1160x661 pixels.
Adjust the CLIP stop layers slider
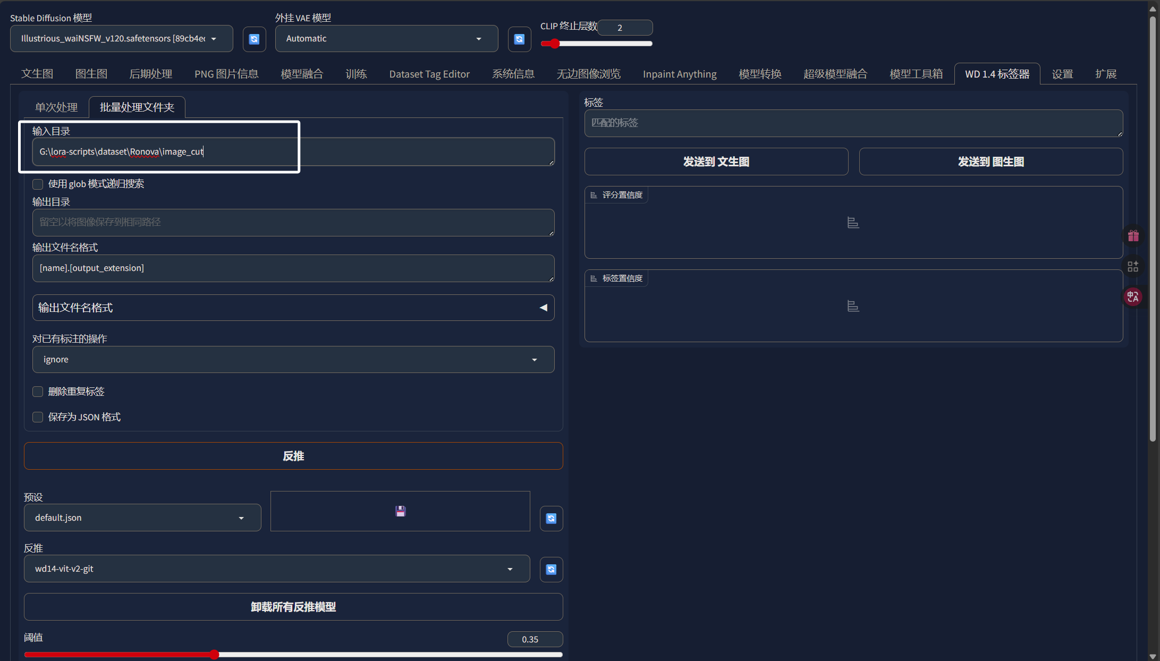tap(596, 44)
